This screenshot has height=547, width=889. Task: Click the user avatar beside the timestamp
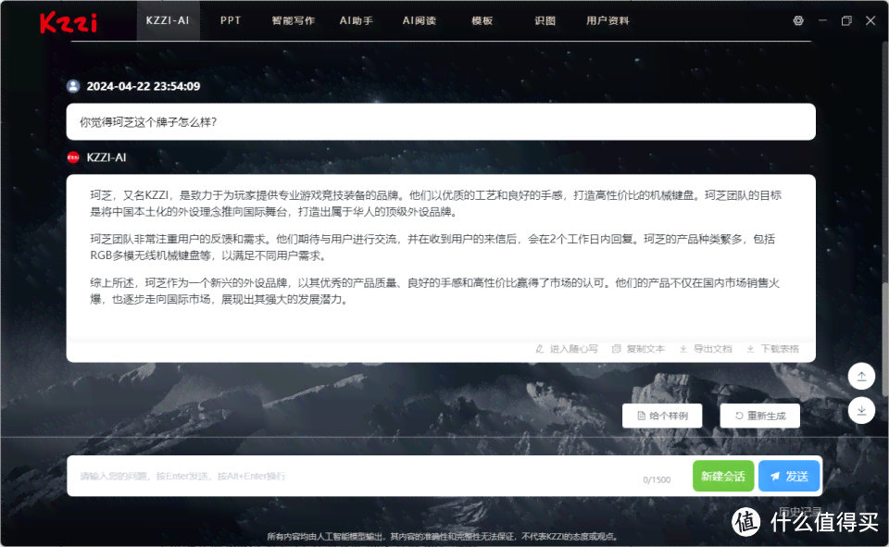point(73,86)
